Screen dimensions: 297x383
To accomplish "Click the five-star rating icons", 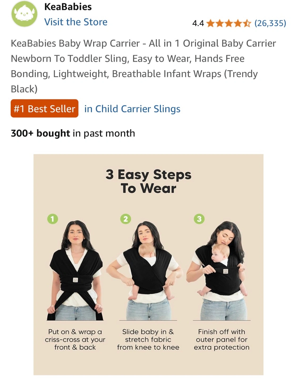I will tap(228, 23).
